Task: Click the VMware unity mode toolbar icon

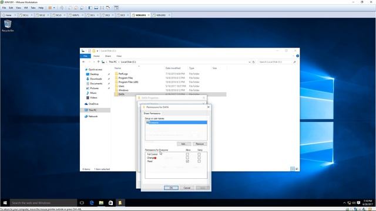Action: (x=108, y=8)
